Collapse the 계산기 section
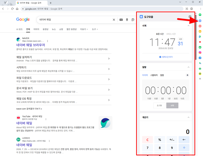The width and height of the screenshot is (203, 156). coord(188,117)
